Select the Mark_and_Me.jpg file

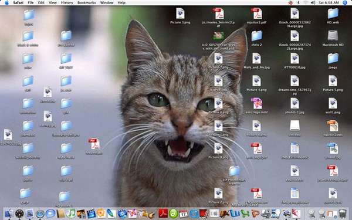coord(256,58)
